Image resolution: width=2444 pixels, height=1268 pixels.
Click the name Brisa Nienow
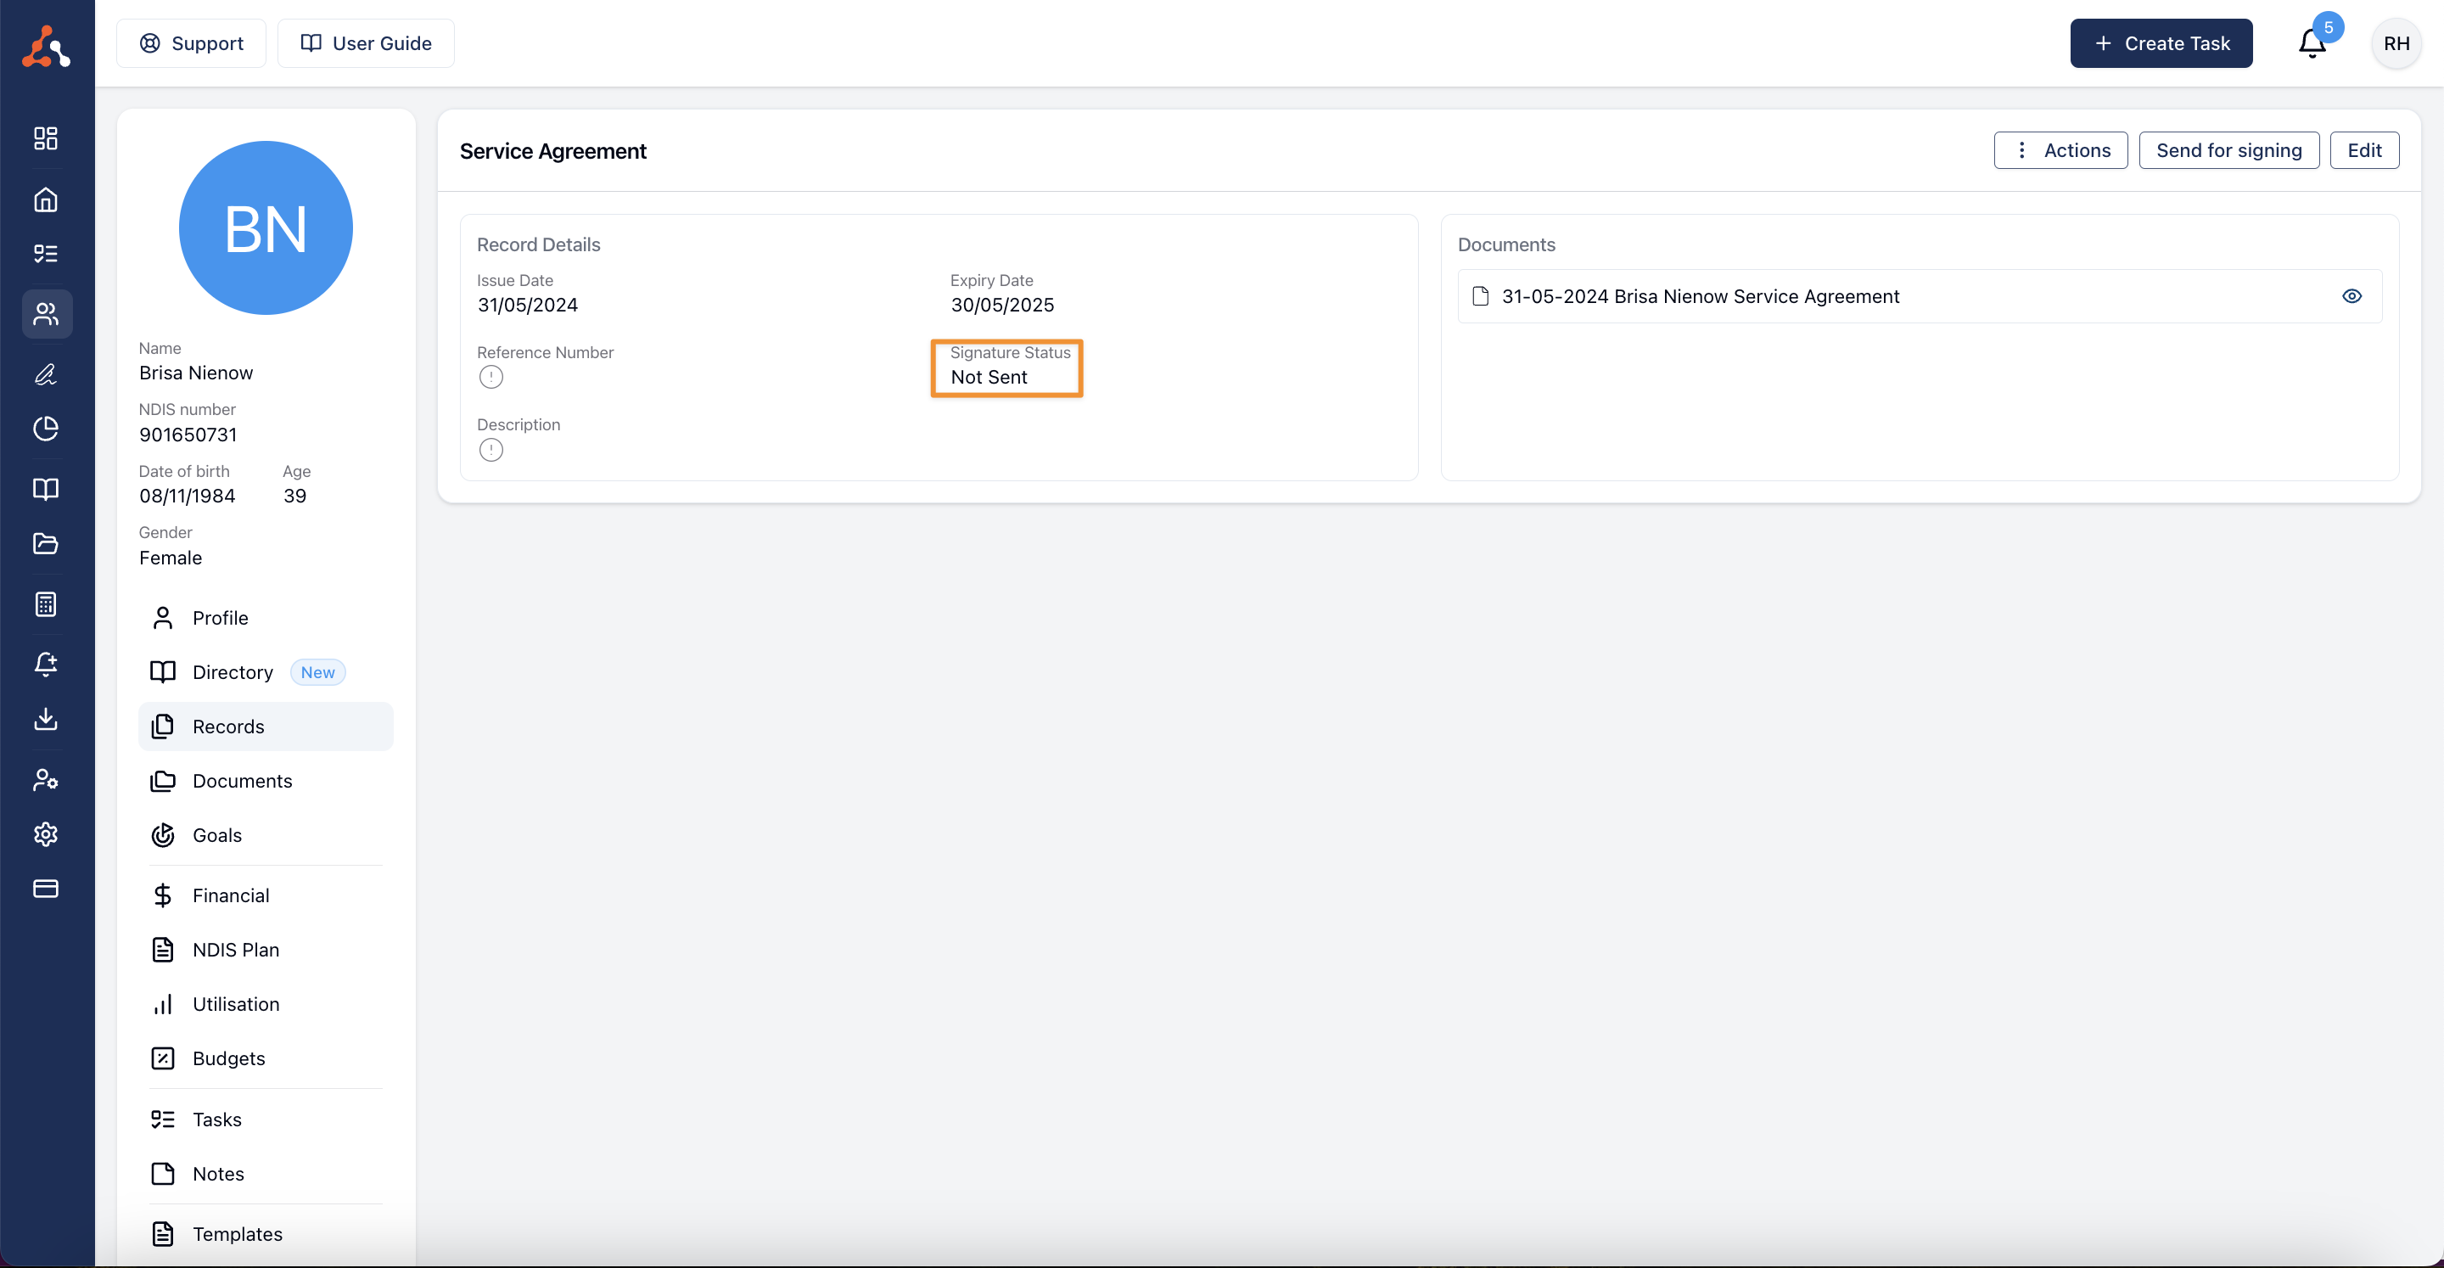195,373
